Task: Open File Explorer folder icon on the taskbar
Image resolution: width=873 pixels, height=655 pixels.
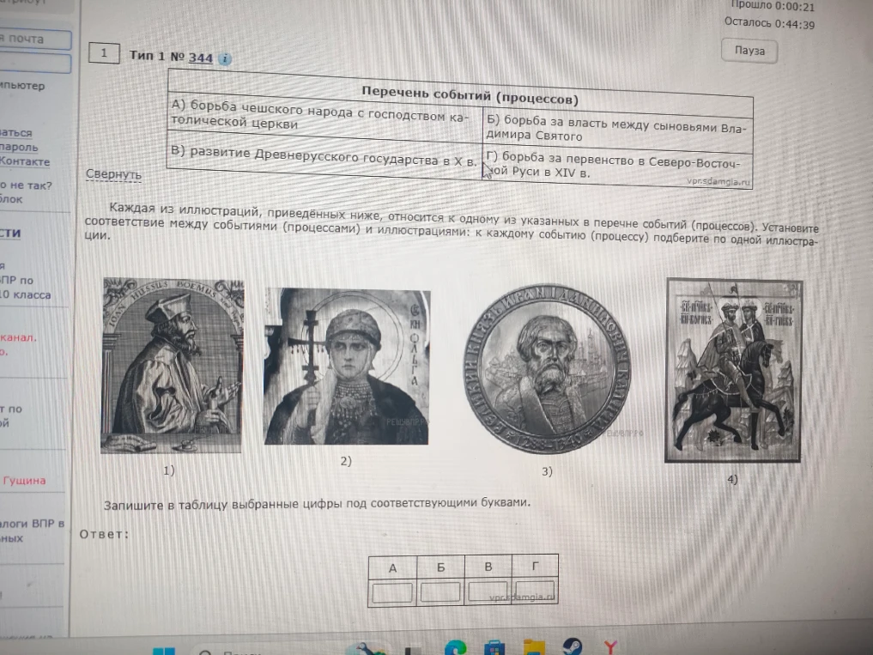Action: [534, 649]
